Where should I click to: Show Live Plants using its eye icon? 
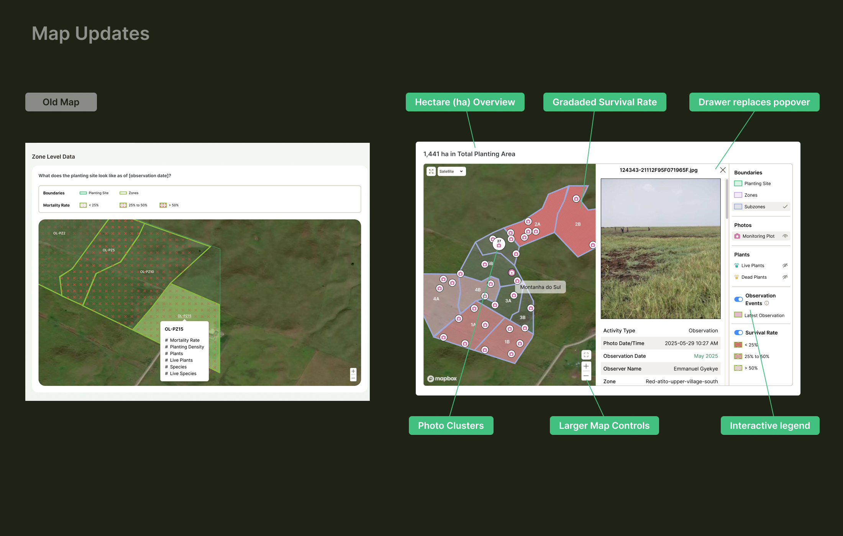(x=786, y=265)
